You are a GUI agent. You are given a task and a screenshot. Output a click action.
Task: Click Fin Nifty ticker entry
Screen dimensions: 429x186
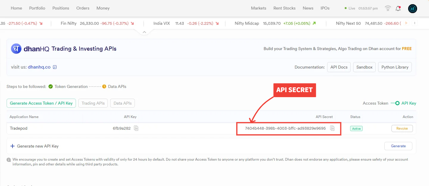click(x=97, y=23)
